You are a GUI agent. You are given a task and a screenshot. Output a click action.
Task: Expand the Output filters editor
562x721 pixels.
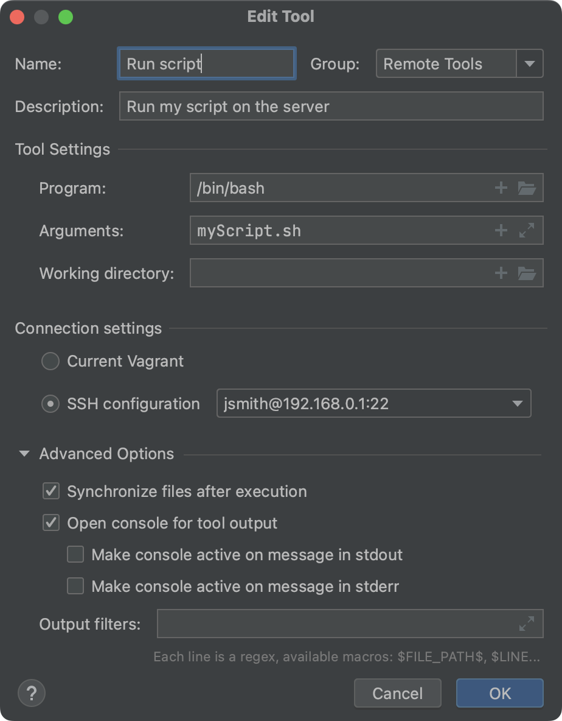pyautogui.click(x=527, y=624)
